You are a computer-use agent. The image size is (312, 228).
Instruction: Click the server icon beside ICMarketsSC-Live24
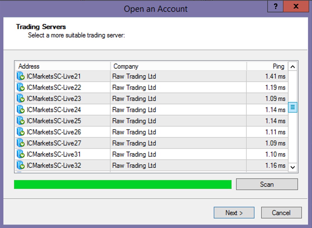(20, 110)
